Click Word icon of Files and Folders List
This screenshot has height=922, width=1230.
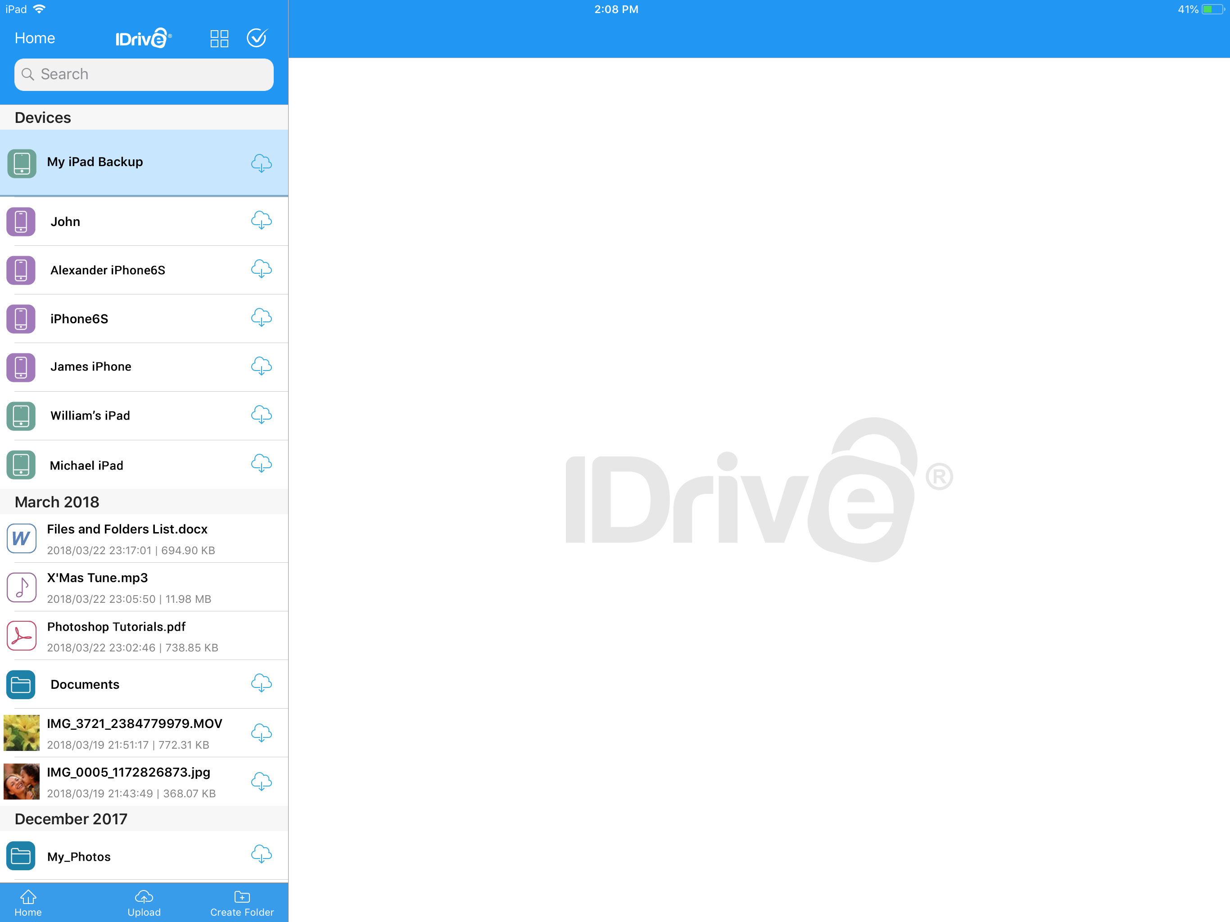point(22,538)
